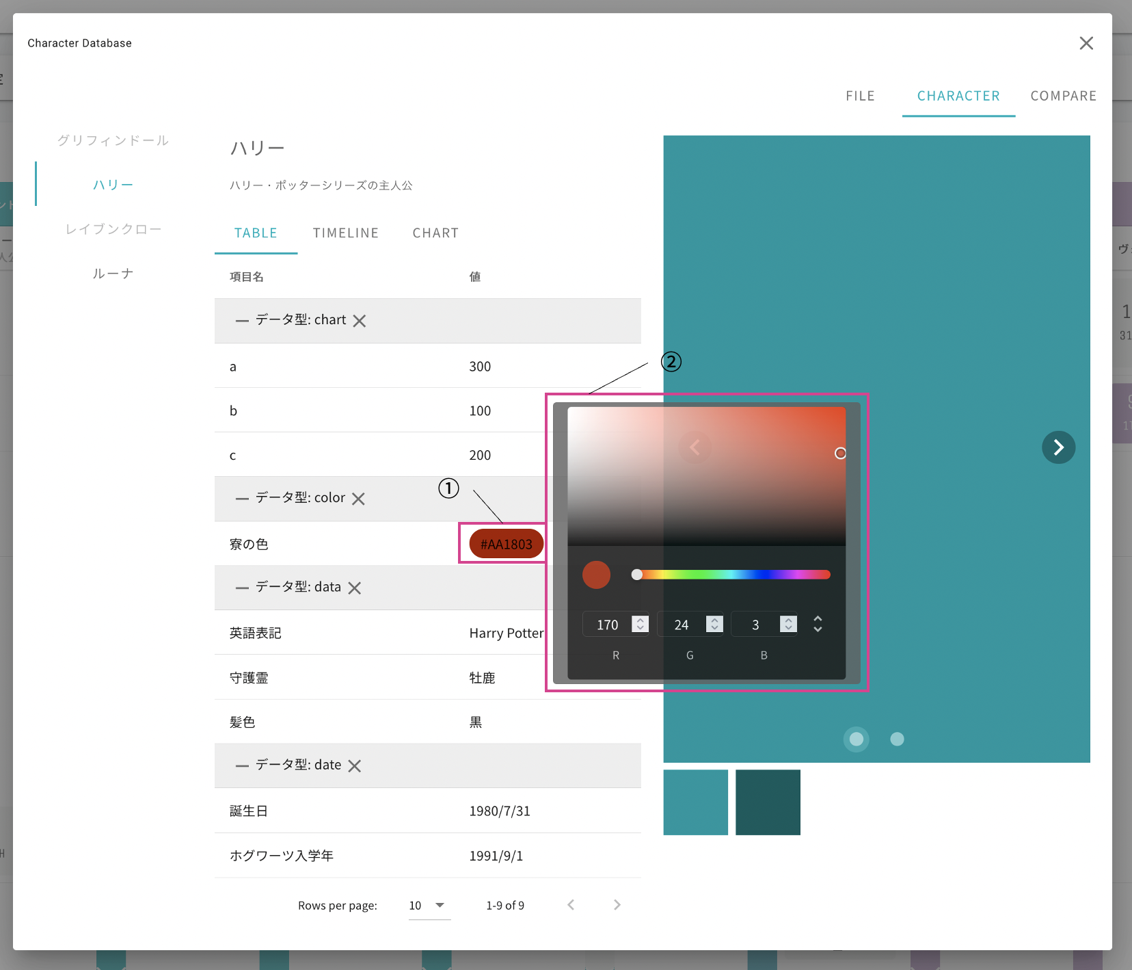Click the 誕生日 row label
The height and width of the screenshot is (970, 1132).
tap(249, 811)
